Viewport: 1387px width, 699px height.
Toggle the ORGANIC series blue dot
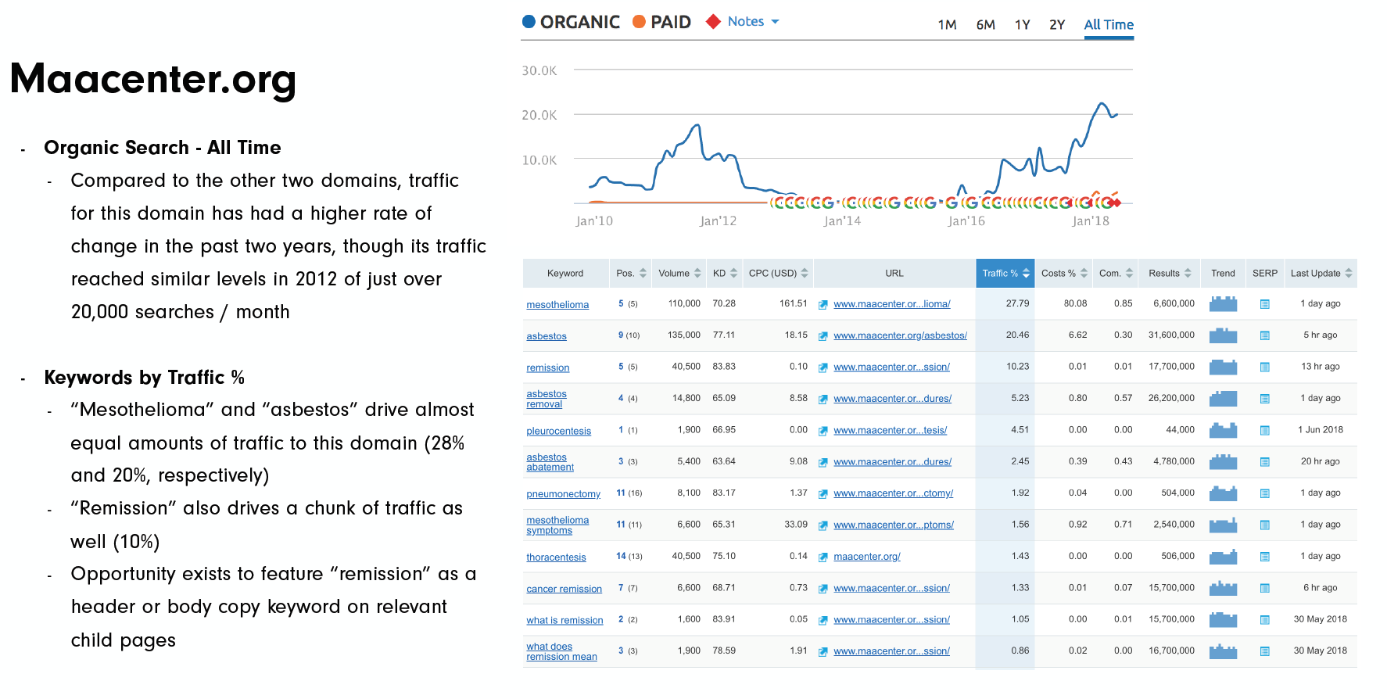point(529,22)
